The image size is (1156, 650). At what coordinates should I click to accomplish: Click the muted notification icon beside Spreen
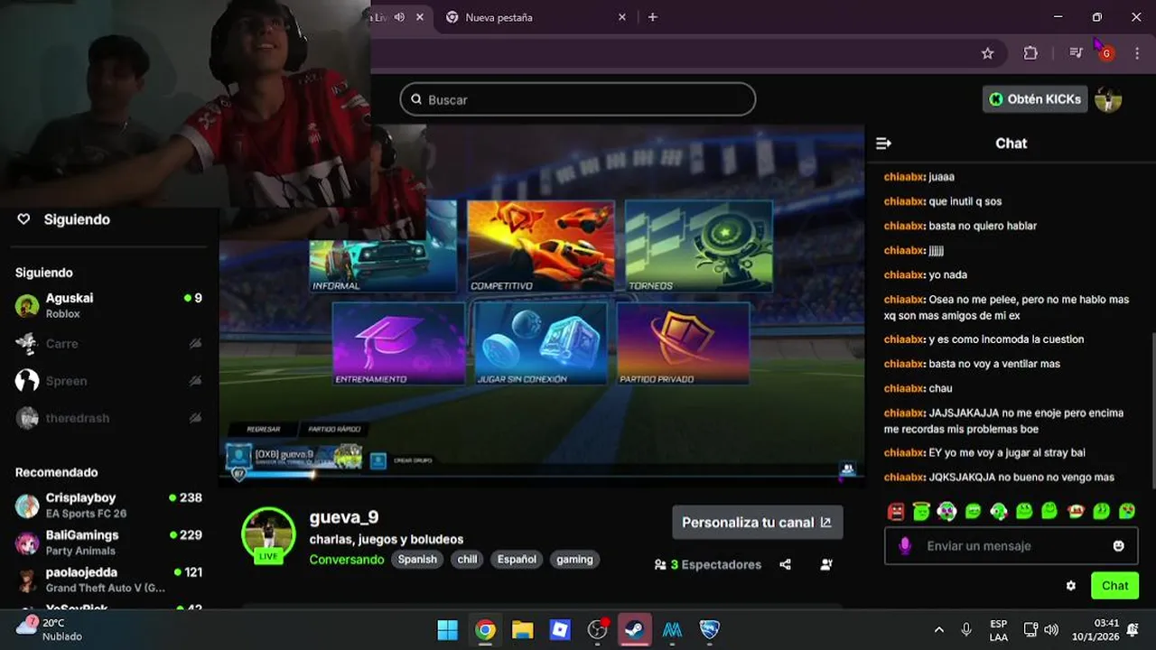(195, 381)
